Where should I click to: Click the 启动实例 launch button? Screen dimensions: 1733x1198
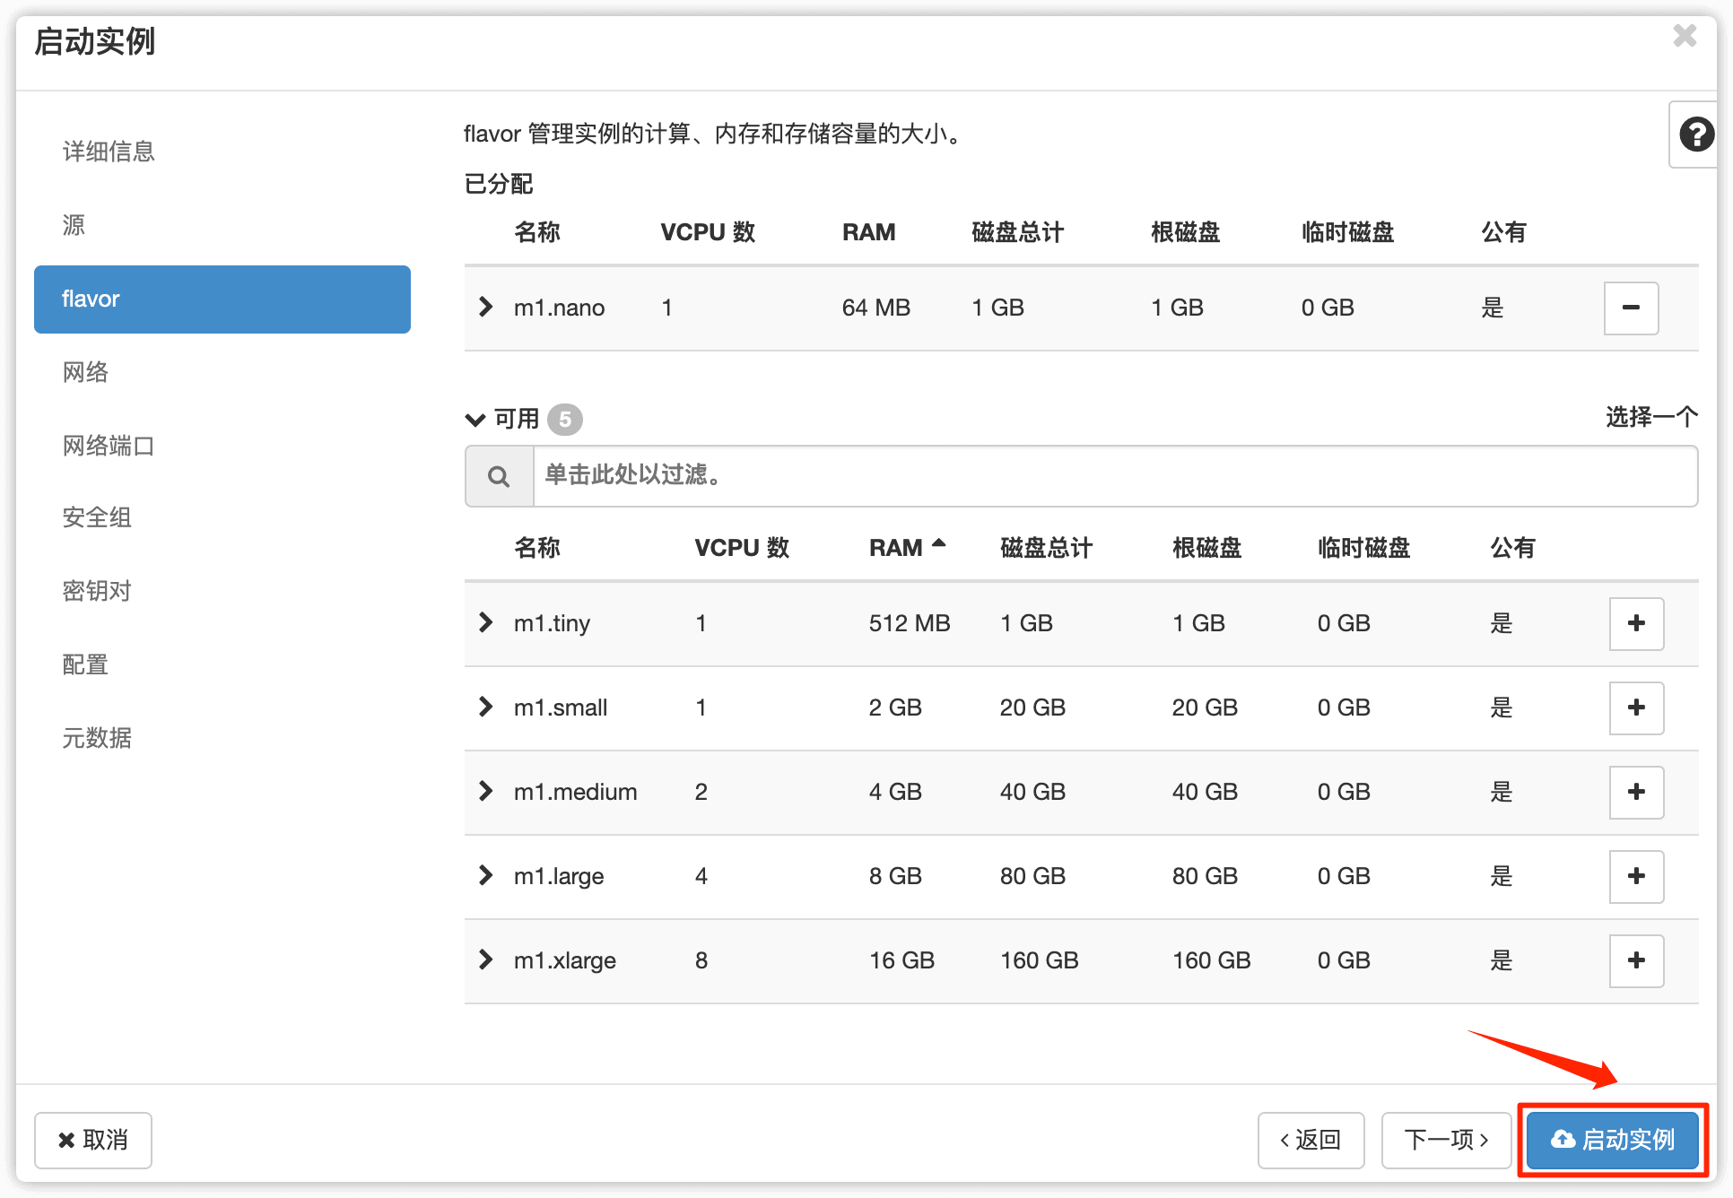point(1612,1140)
